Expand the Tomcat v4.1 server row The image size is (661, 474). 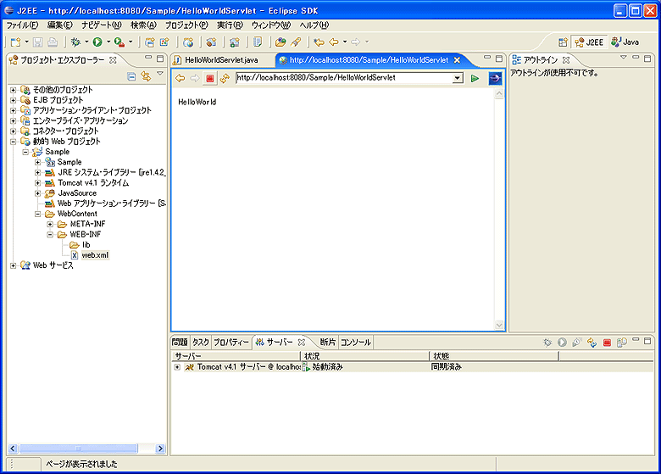[177, 367]
